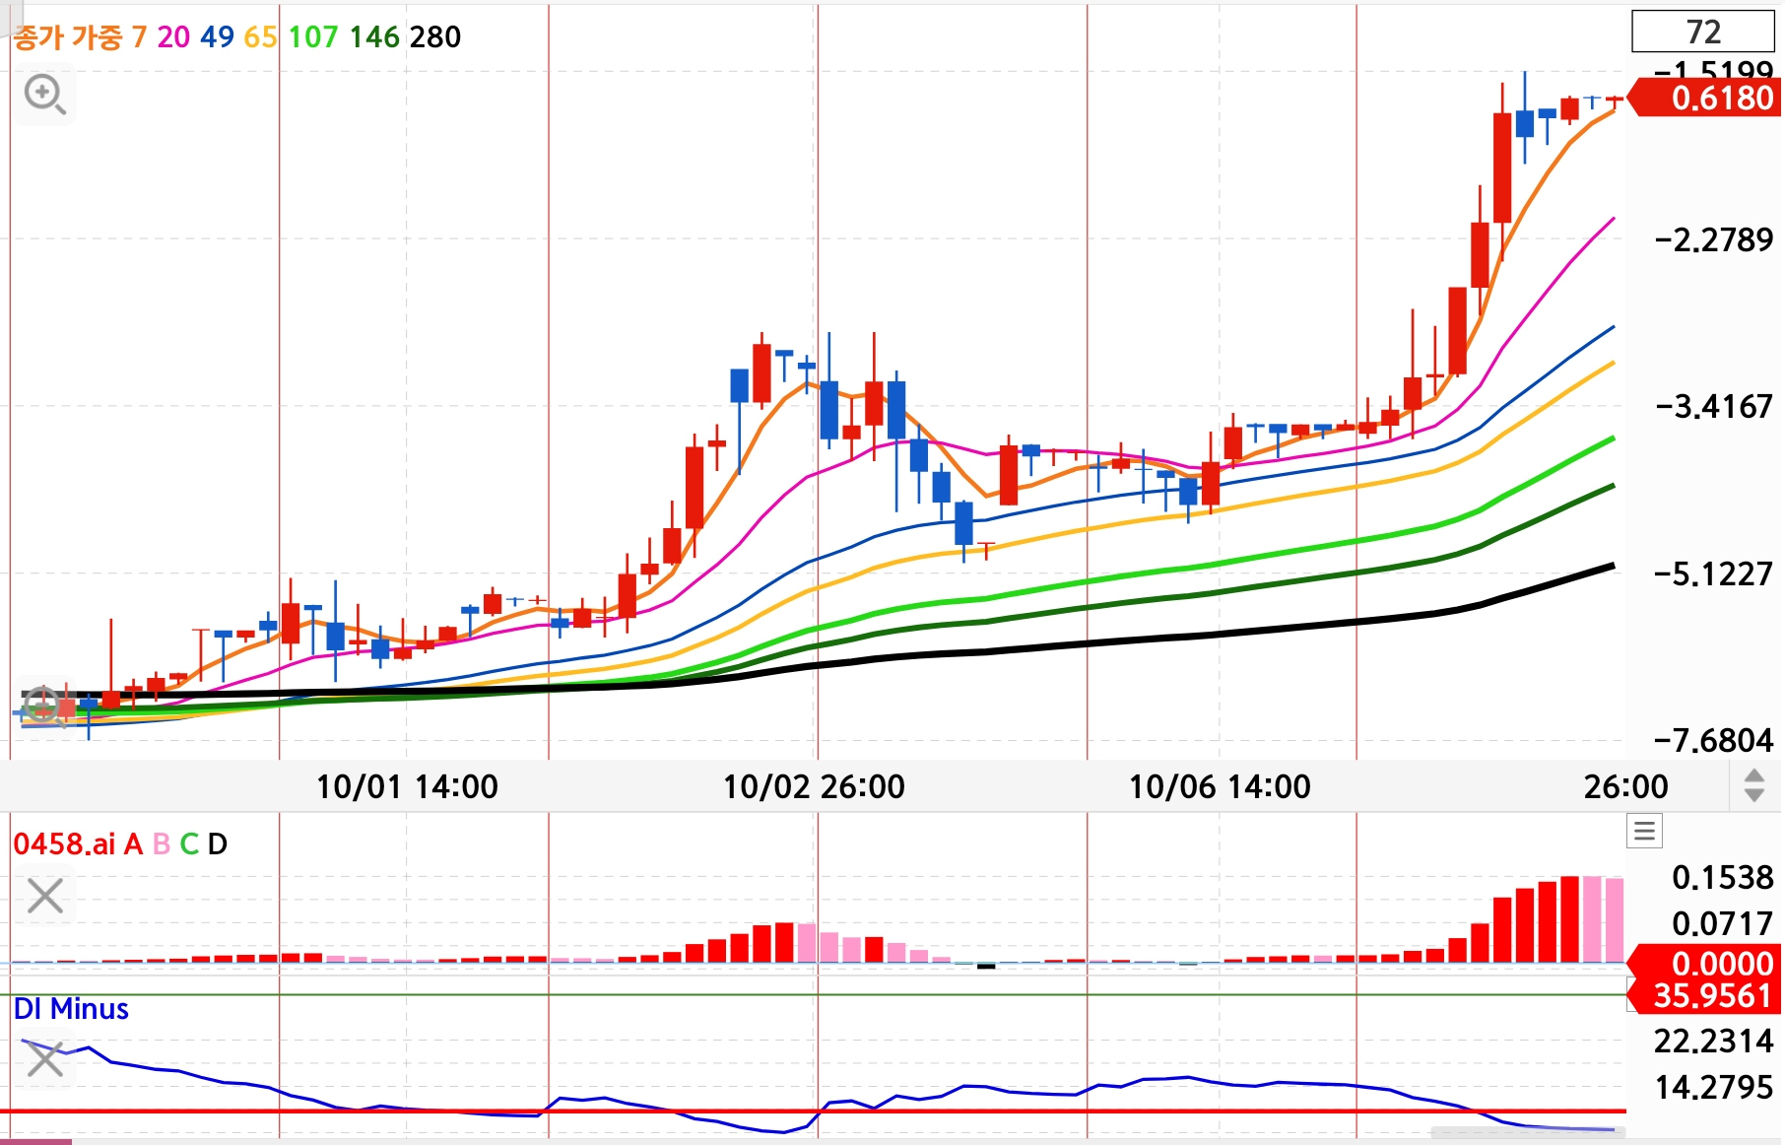Screen dimensions: 1785x1145
Task: Click the current price tag 0.6180
Action: tap(1706, 99)
